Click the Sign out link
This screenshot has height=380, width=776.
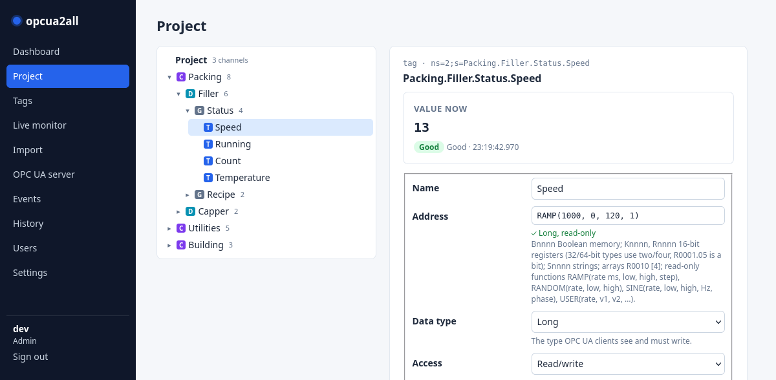click(30, 357)
